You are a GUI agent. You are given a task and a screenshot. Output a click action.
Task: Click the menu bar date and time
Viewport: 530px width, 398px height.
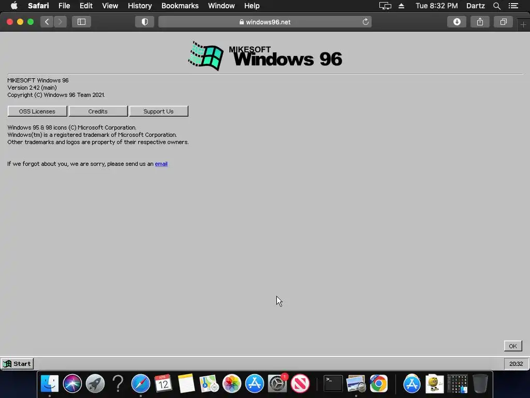(437, 6)
